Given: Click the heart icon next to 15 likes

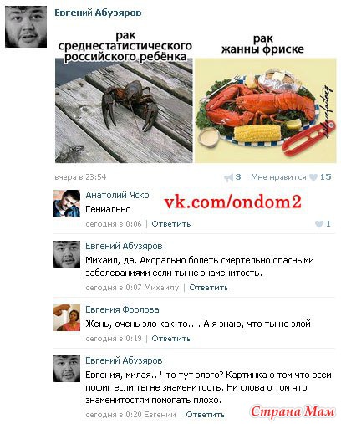Looking at the screenshot, I should coord(313,177).
